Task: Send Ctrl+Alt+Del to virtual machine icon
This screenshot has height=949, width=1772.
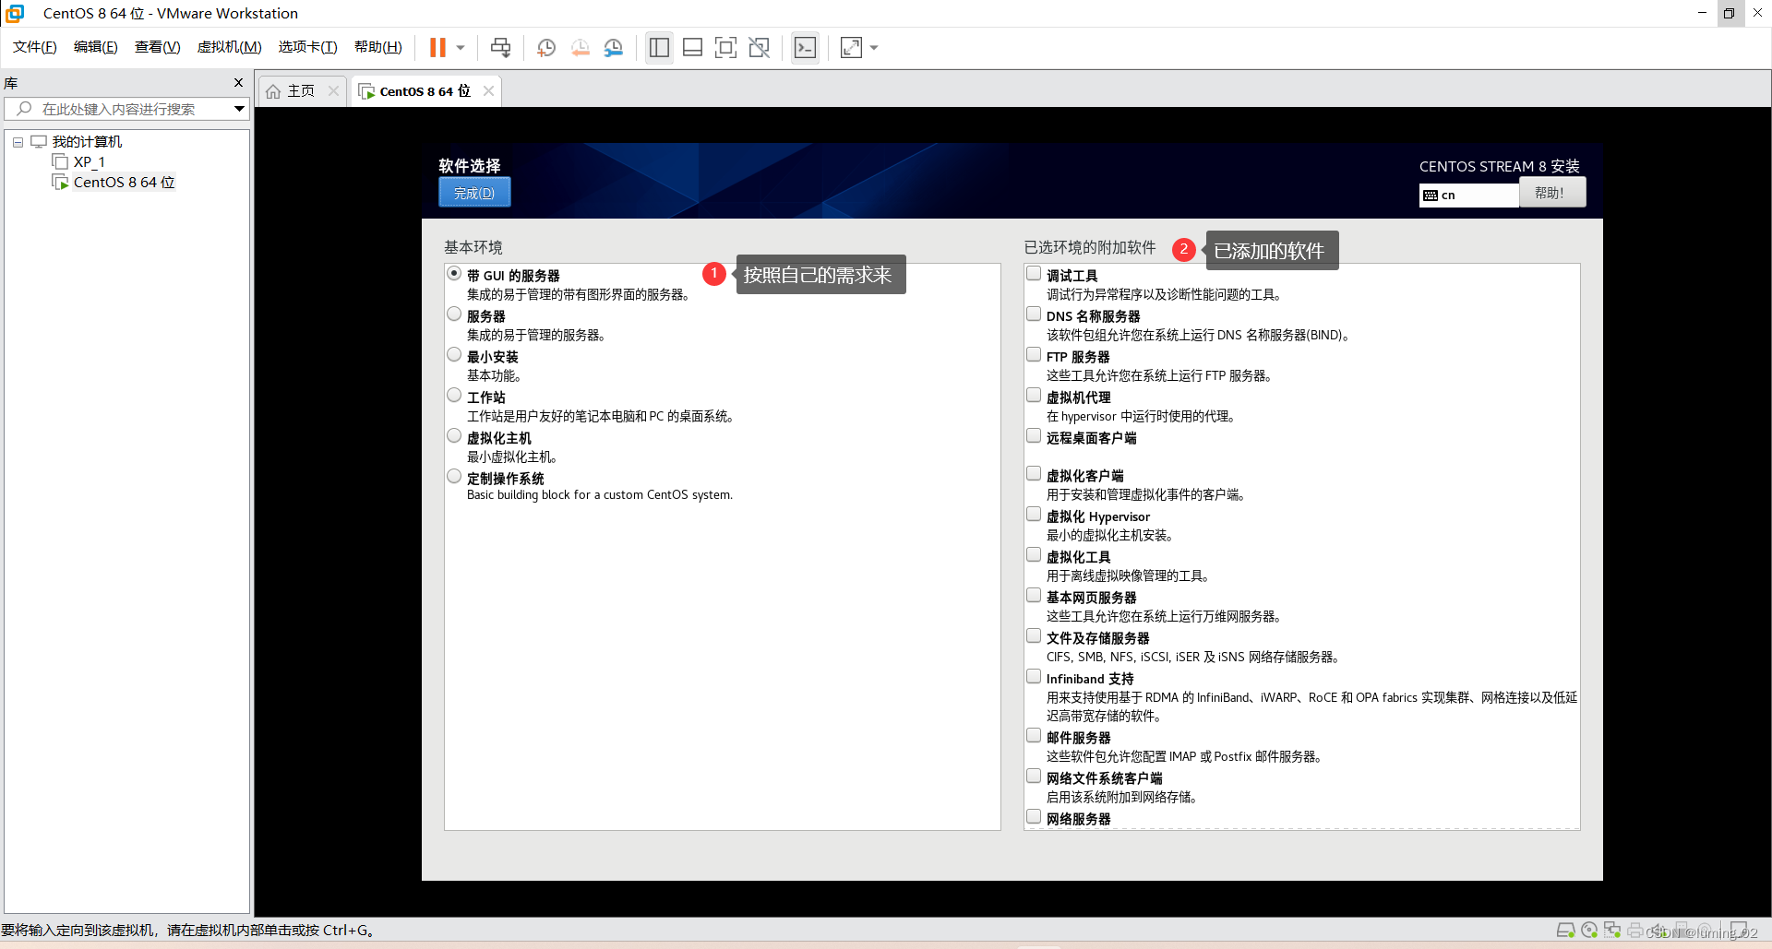Action: pyautogui.click(x=501, y=47)
